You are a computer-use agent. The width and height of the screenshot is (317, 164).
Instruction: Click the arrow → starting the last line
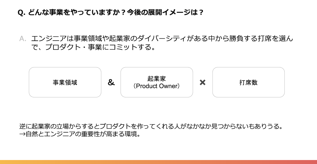pos(22,134)
